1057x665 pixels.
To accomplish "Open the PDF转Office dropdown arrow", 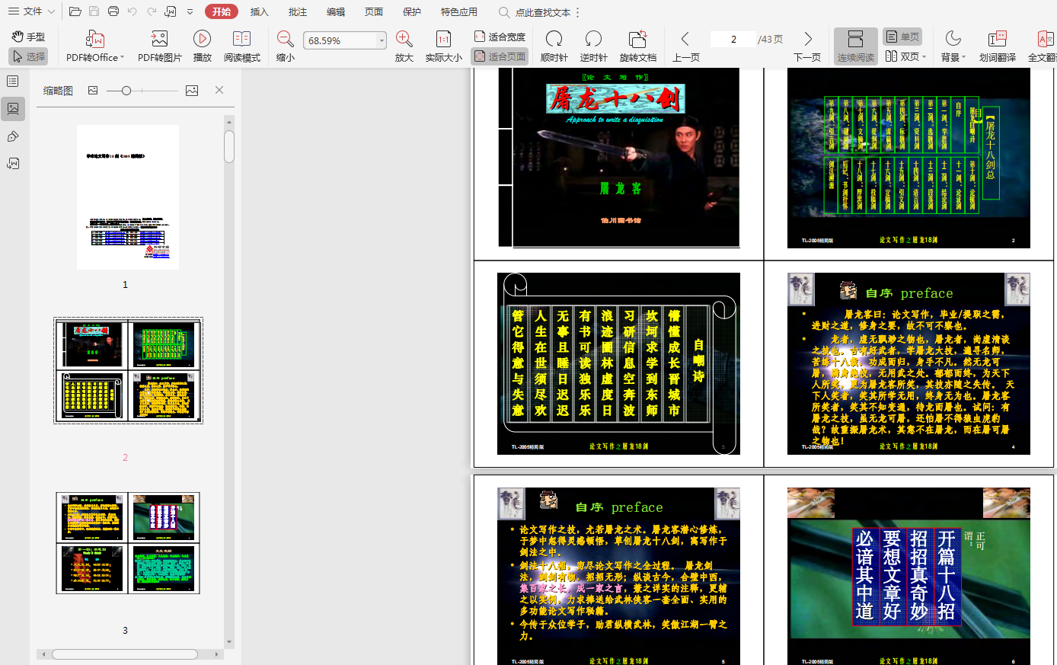I will click(123, 58).
